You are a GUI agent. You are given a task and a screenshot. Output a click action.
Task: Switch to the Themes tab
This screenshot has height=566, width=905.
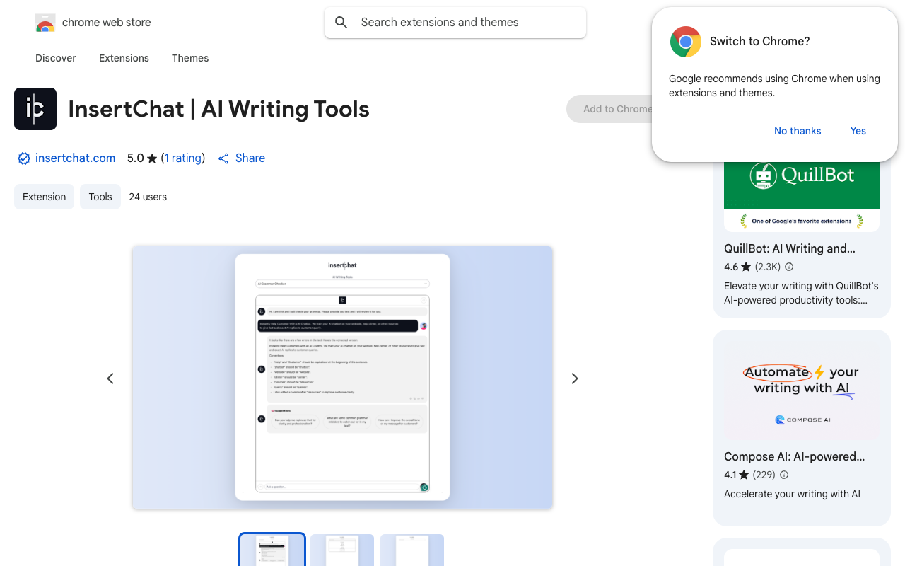(190, 58)
